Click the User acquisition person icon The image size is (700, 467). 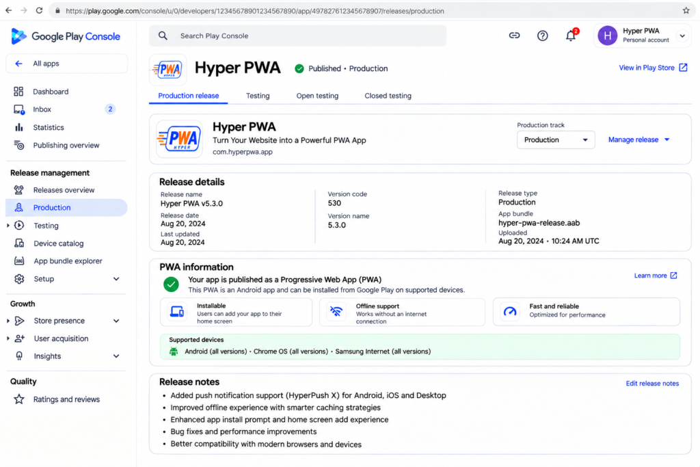(19, 338)
